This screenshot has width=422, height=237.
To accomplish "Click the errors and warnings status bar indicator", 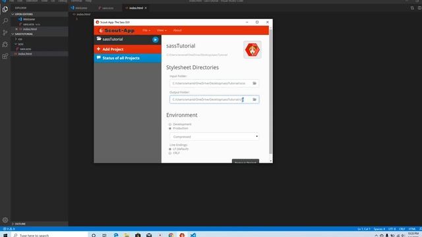I will point(9,229).
